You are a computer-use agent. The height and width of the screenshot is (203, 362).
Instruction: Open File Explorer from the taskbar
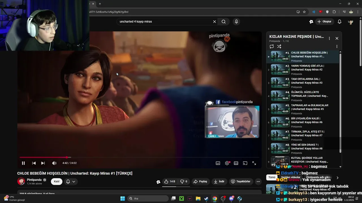coord(198,198)
